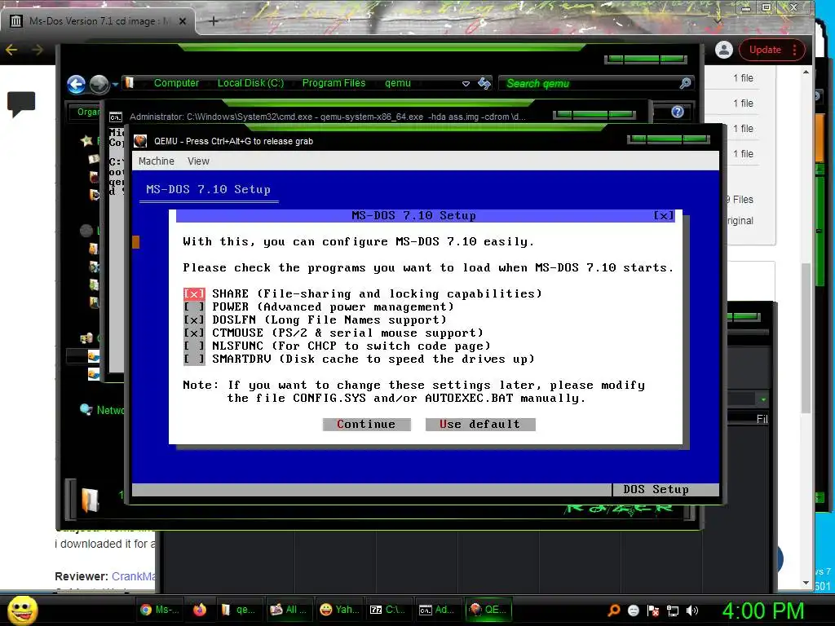This screenshot has width=835, height=626.
Task: Go back in the Explorer window
Action: click(77, 84)
